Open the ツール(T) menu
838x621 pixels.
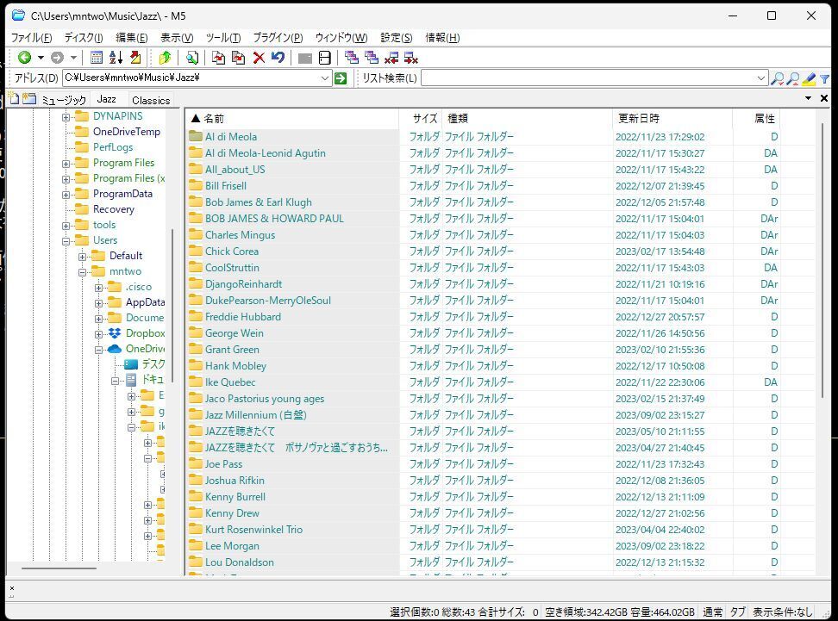[223, 37]
